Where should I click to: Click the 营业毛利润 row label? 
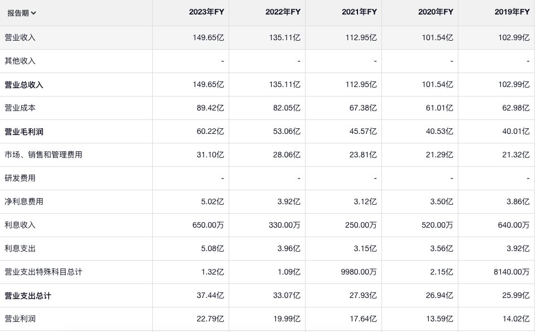click(24, 132)
